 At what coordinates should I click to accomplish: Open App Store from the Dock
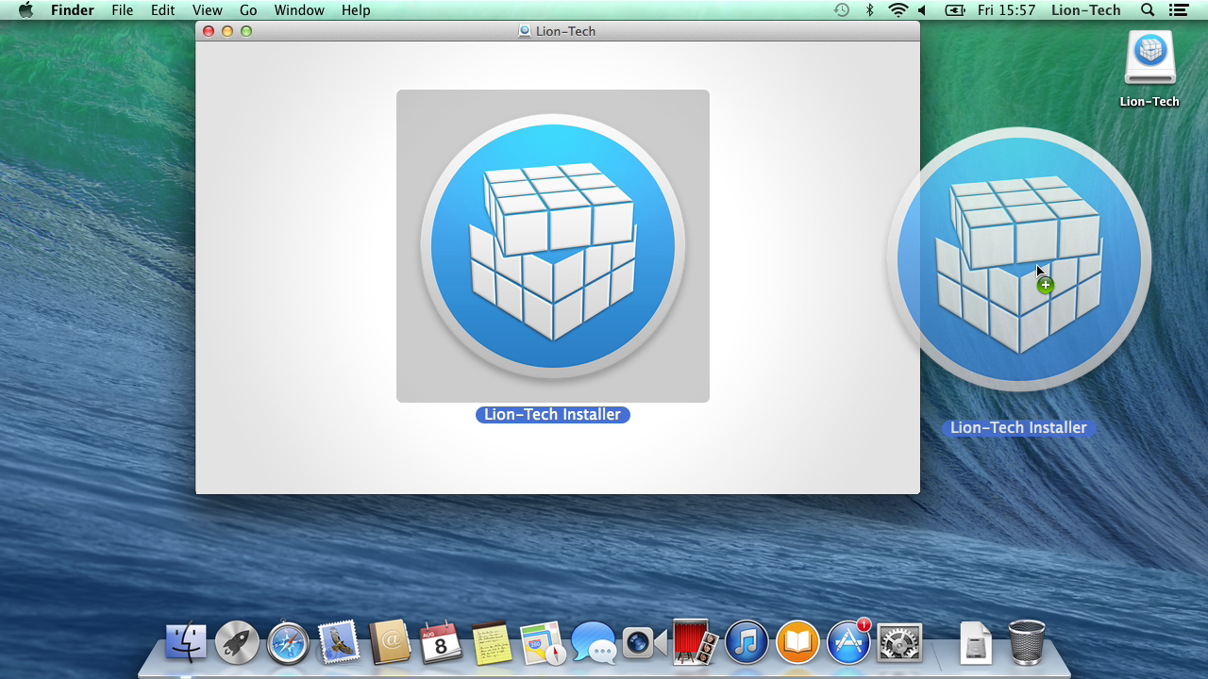[x=848, y=643]
